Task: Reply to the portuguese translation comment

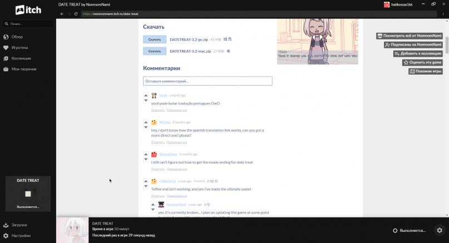Action: pos(158,110)
